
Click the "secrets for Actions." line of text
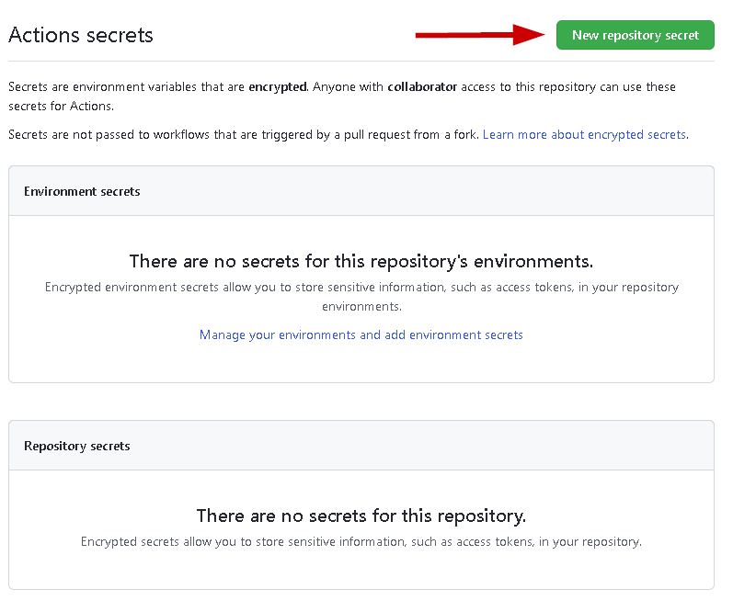[x=61, y=106]
